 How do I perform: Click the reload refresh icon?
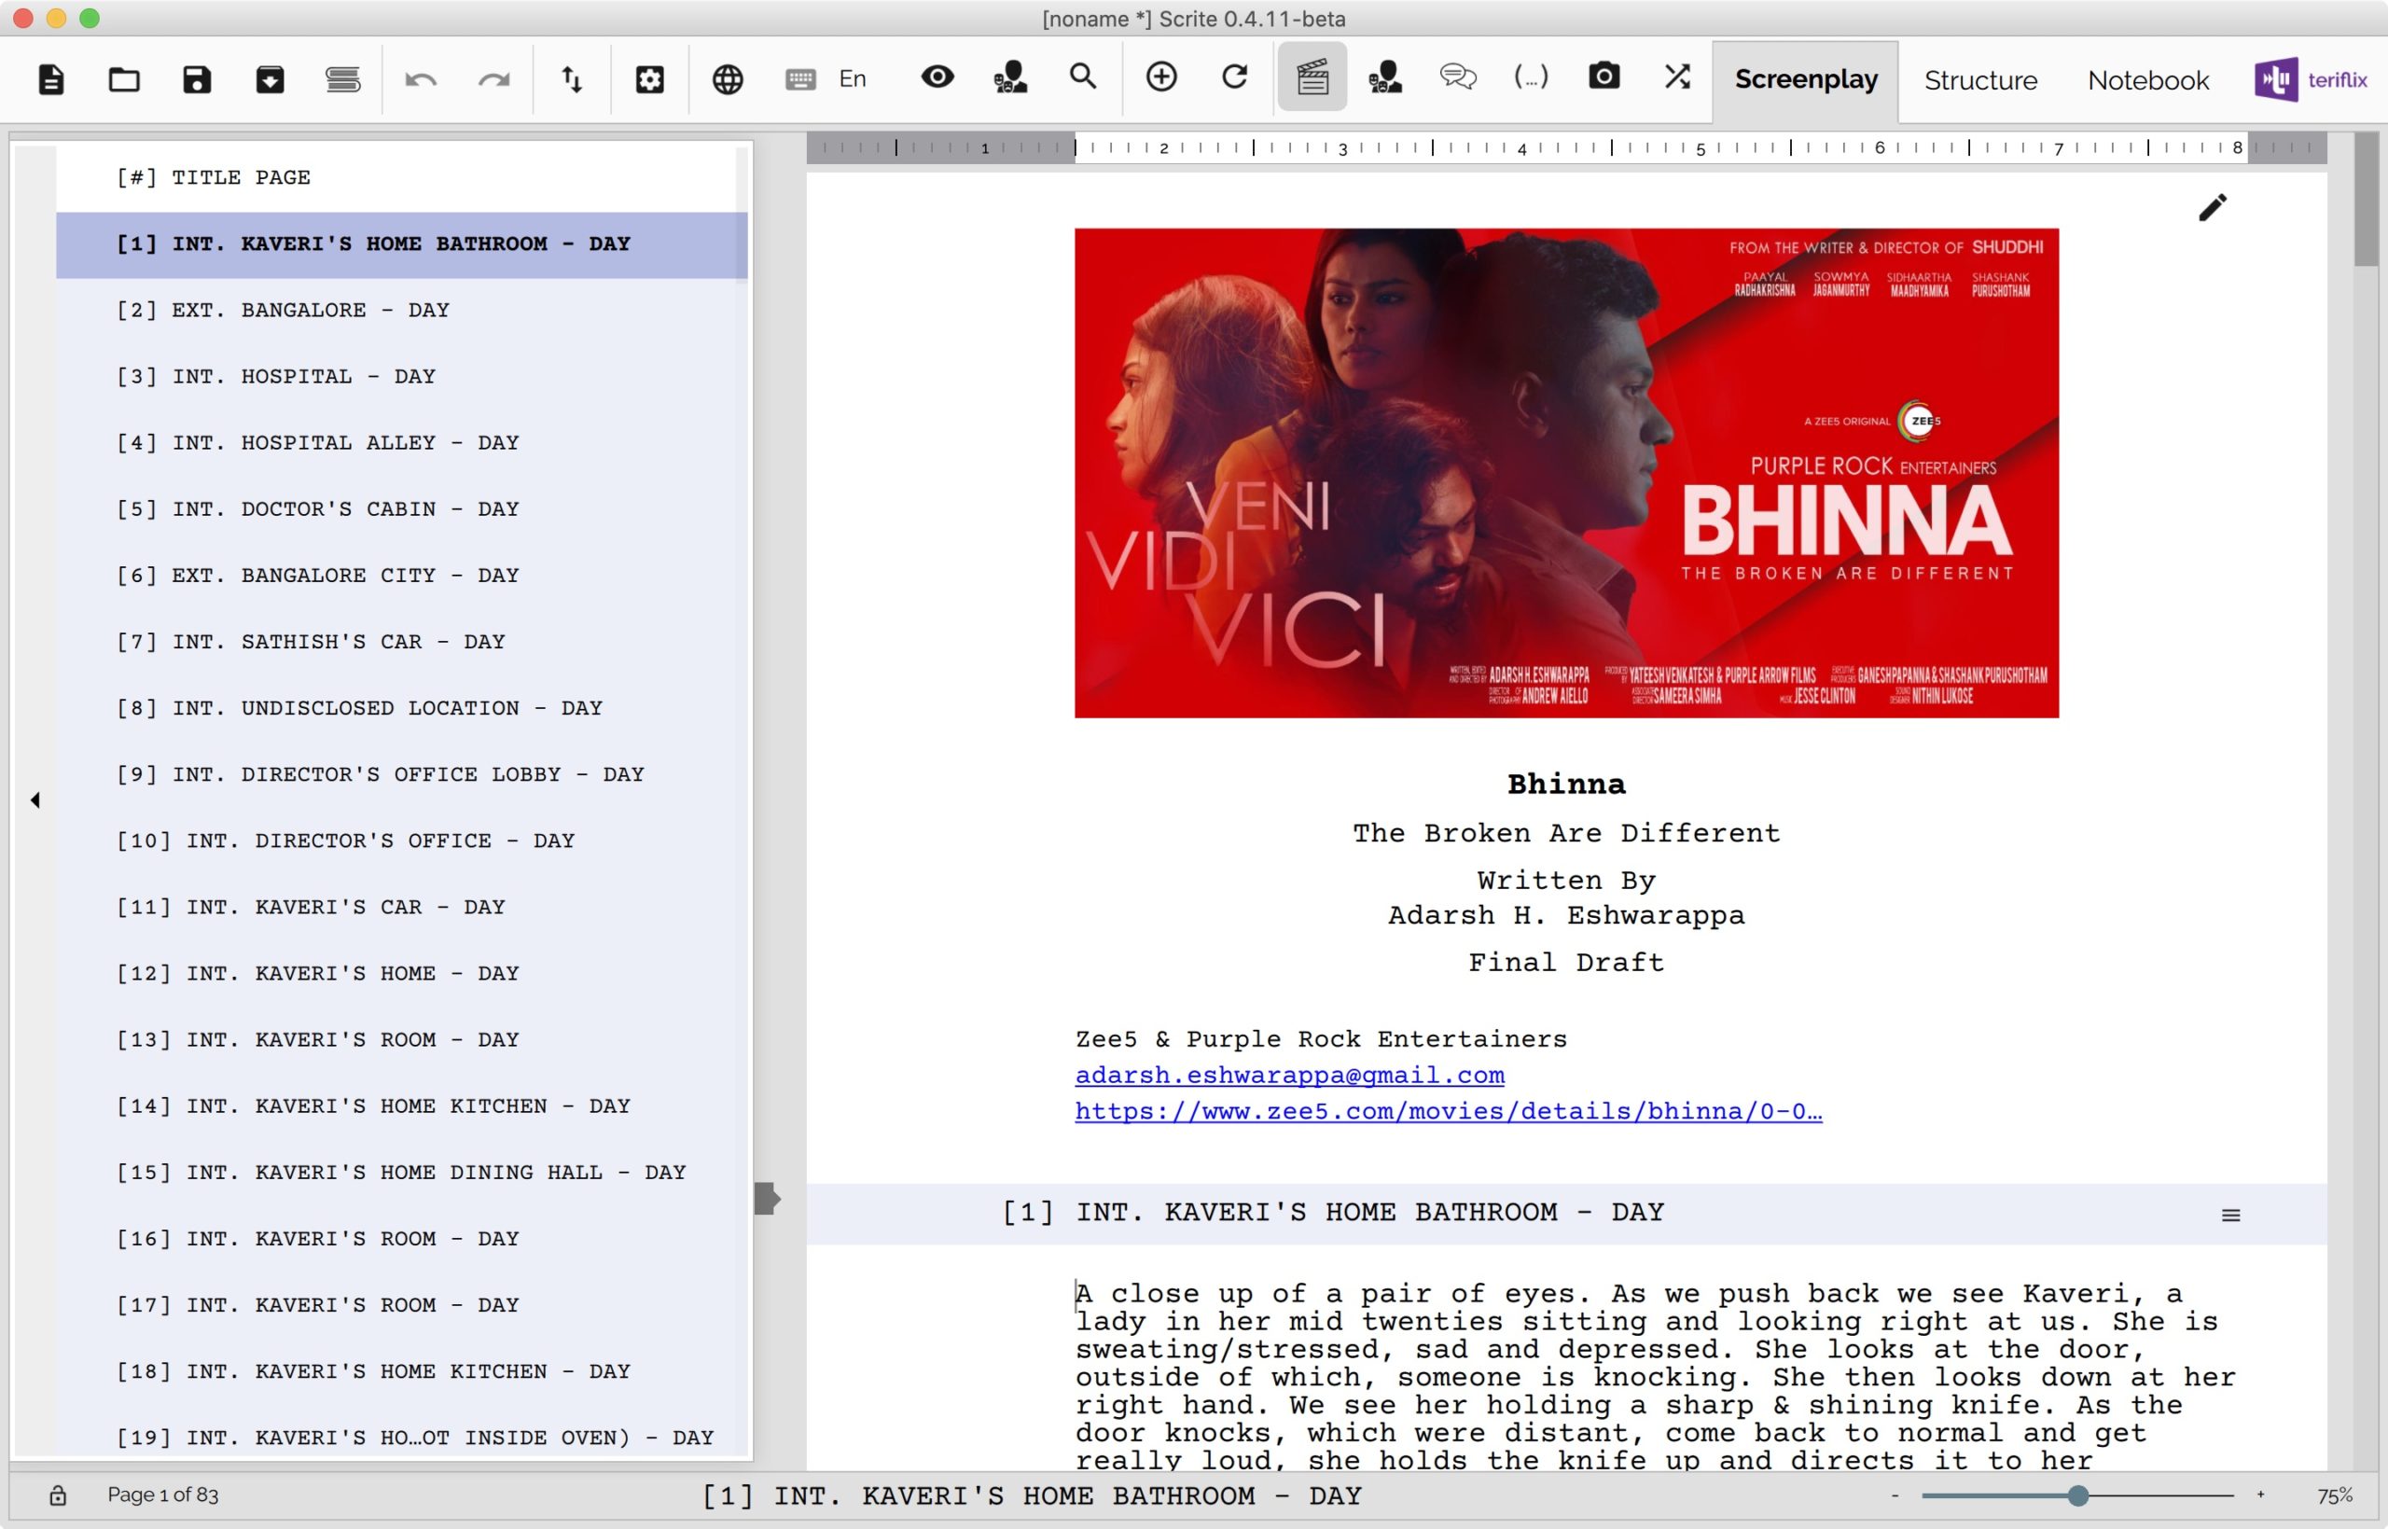pos(1235,76)
